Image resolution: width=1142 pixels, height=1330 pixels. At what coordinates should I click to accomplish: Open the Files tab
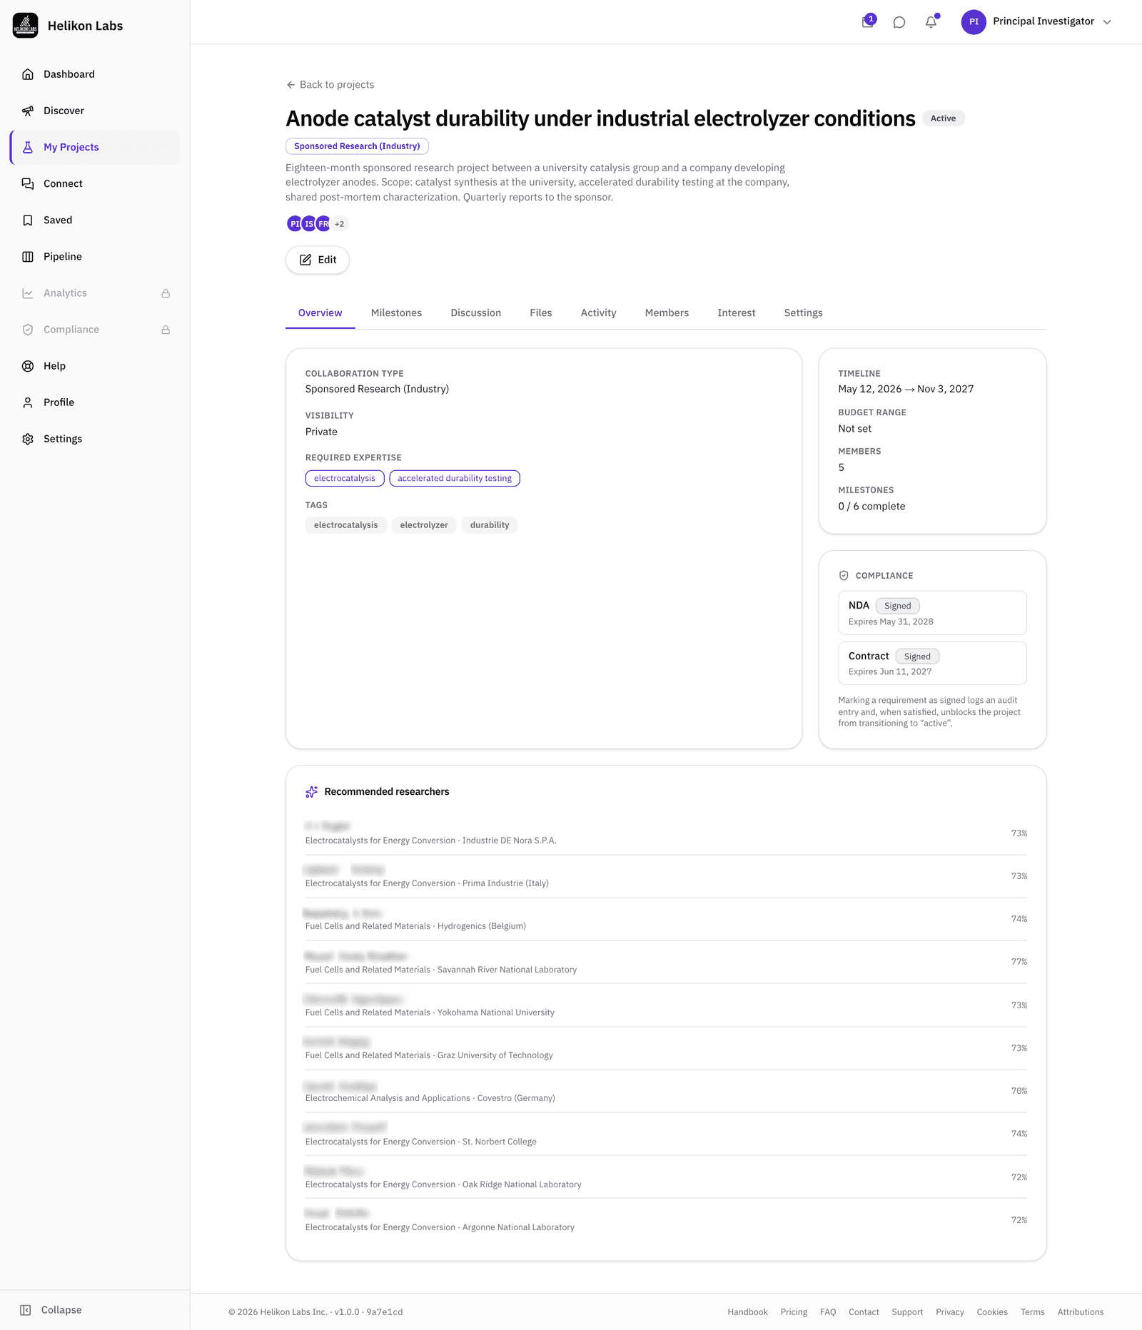coord(541,313)
